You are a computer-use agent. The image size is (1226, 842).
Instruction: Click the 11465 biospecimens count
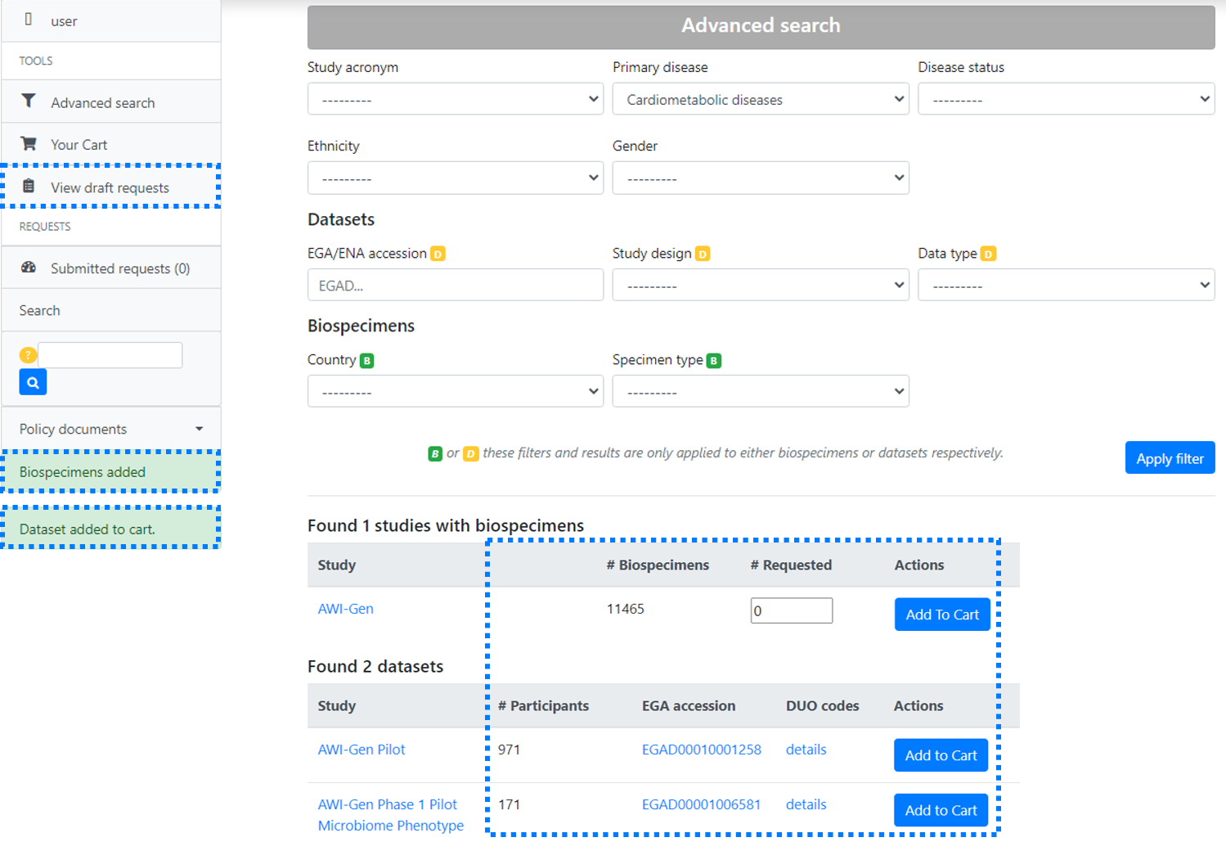click(626, 609)
